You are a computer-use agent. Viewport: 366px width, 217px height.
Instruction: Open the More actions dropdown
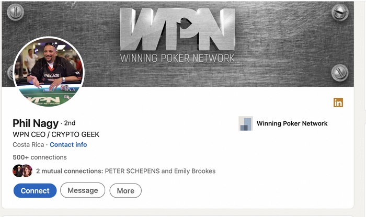pyautogui.click(x=125, y=191)
